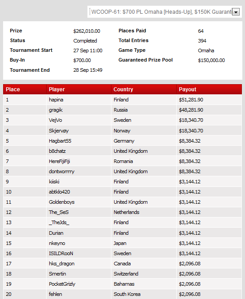Click the WCOOP-61 tournament selector field

point(164,12)
